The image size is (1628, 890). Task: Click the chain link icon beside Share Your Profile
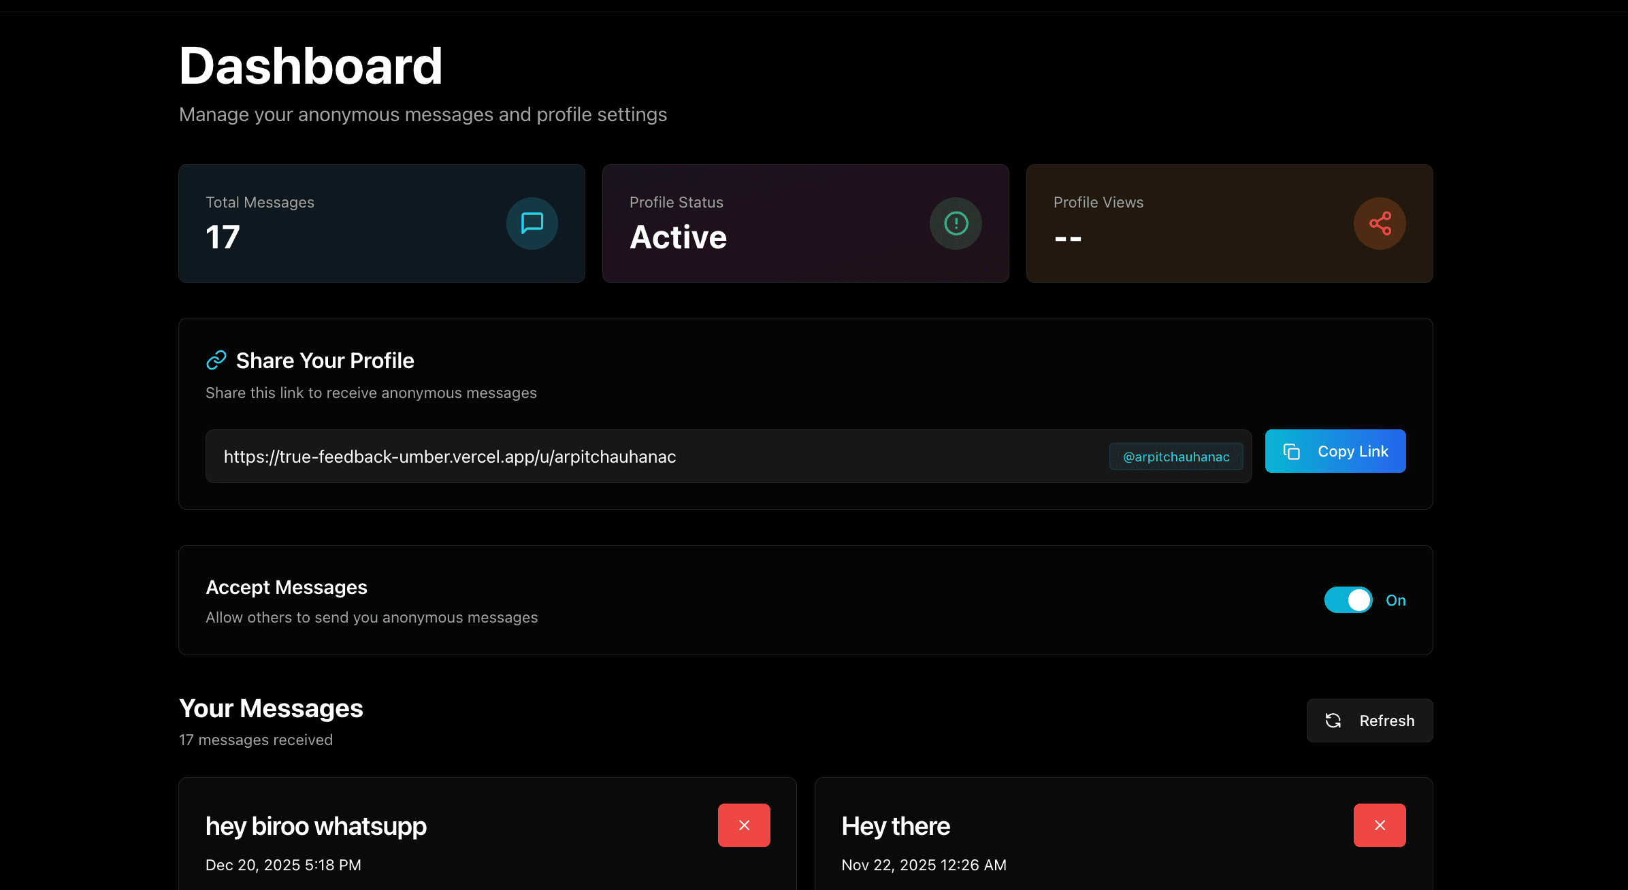click(216, 360)
